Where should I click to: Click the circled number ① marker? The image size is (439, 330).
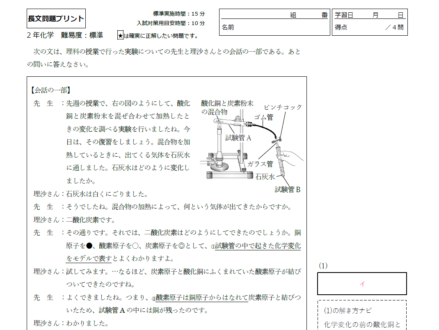click(213, 247)
